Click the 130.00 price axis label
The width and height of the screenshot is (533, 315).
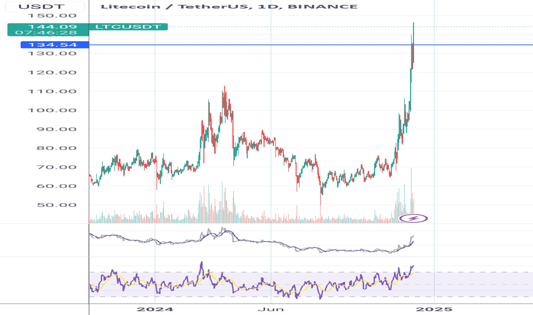[x=52, y=53]
